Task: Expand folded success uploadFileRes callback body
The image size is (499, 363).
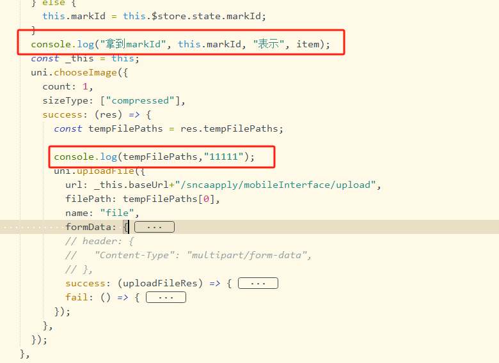Action: click(x=258, y=283)
